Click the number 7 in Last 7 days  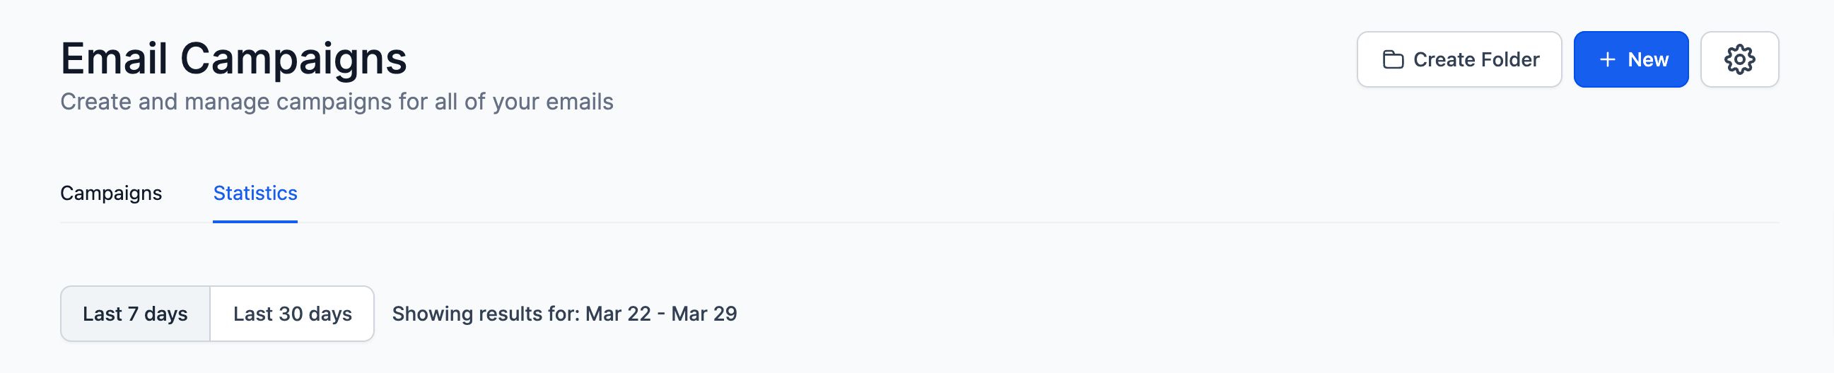tap(133, 314)
